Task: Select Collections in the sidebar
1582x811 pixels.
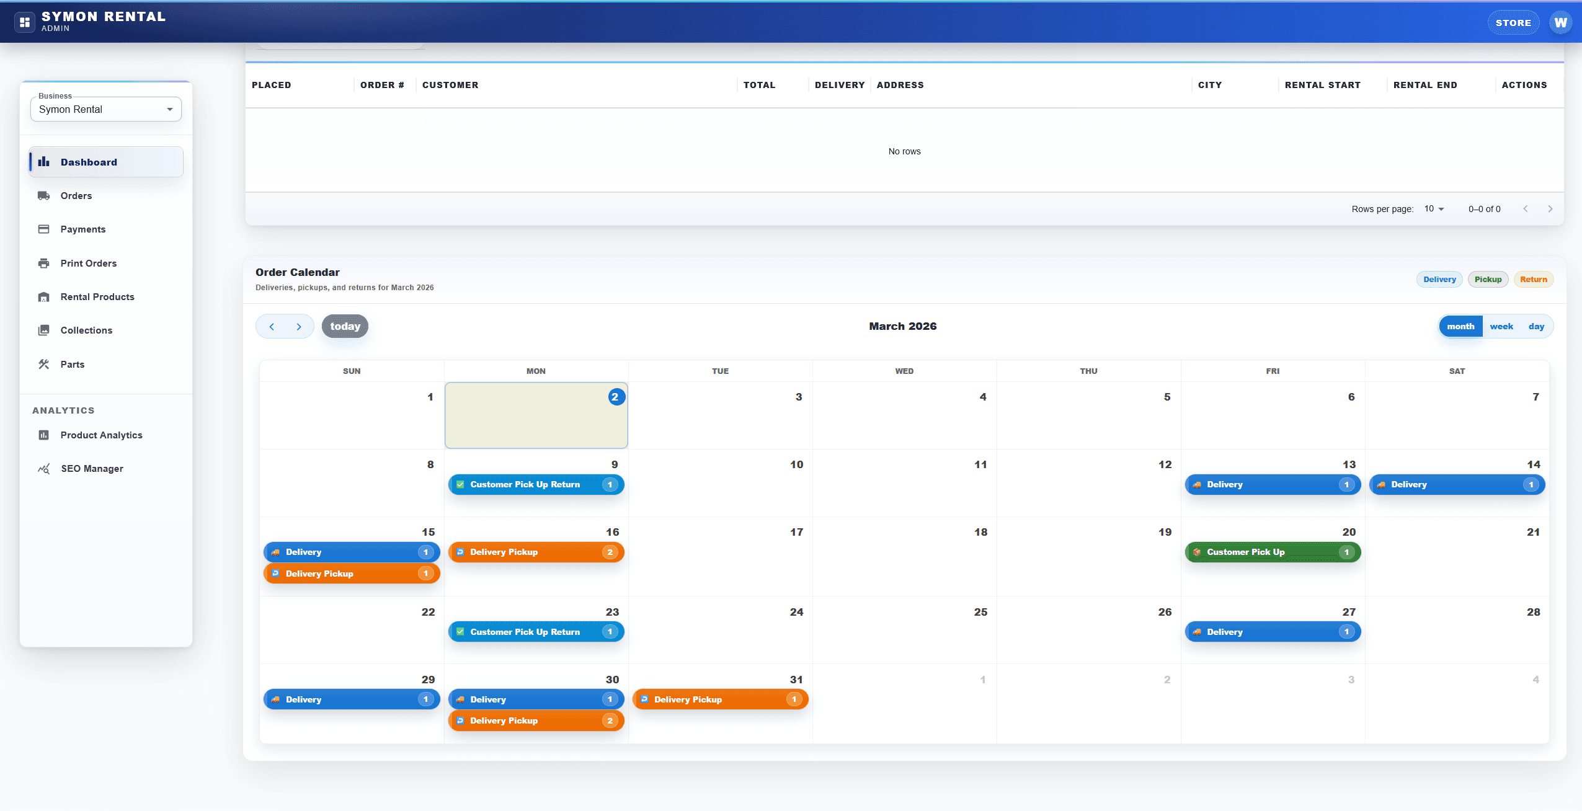Action: click(x=86, y=330)
